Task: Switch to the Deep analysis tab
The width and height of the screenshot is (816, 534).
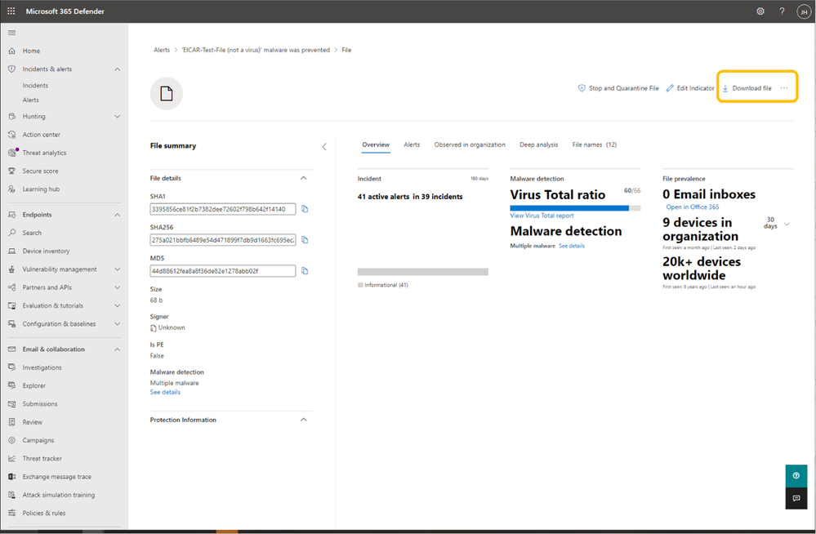Action: 538,145
